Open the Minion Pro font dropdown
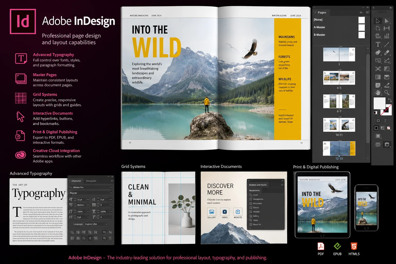 pos(90,187)
